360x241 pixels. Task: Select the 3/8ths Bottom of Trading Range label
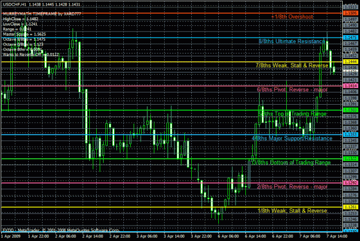pos(291,163)
